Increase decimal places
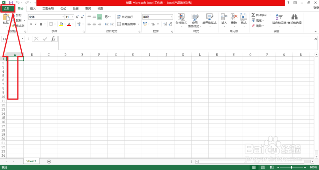 165,24
